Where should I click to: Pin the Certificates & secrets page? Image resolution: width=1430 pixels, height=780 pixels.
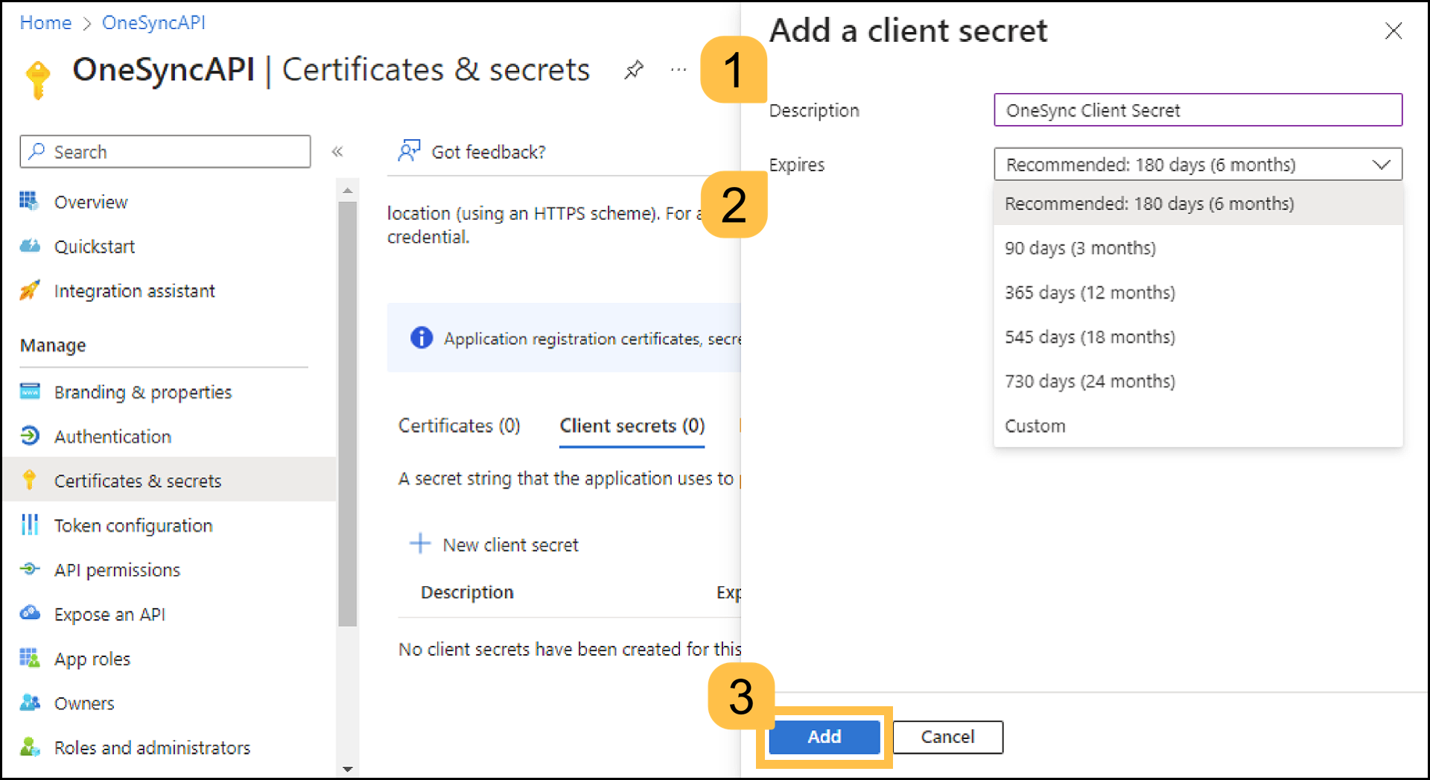(x=634, y=69)
